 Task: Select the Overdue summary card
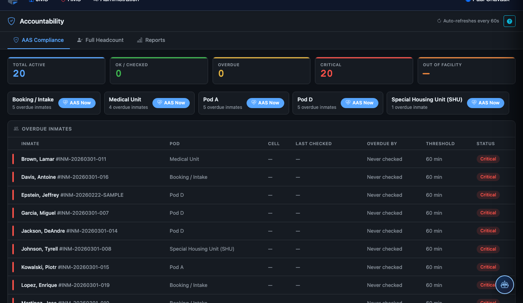(261, 71)
